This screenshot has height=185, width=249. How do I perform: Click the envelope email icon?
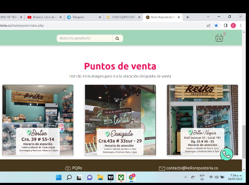(162, 168)
